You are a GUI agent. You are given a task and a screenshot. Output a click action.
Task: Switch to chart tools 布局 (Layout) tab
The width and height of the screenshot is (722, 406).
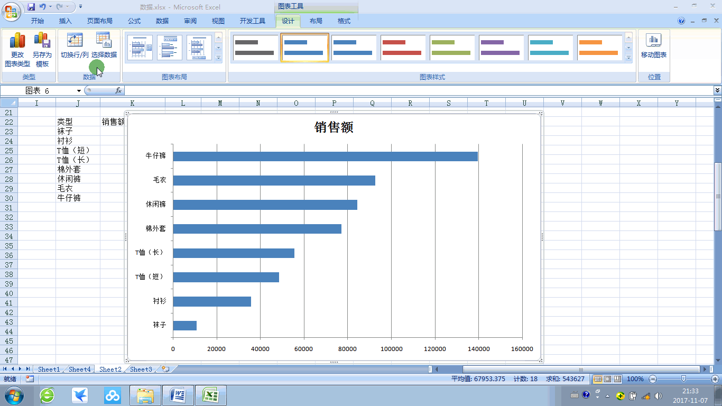316,21
